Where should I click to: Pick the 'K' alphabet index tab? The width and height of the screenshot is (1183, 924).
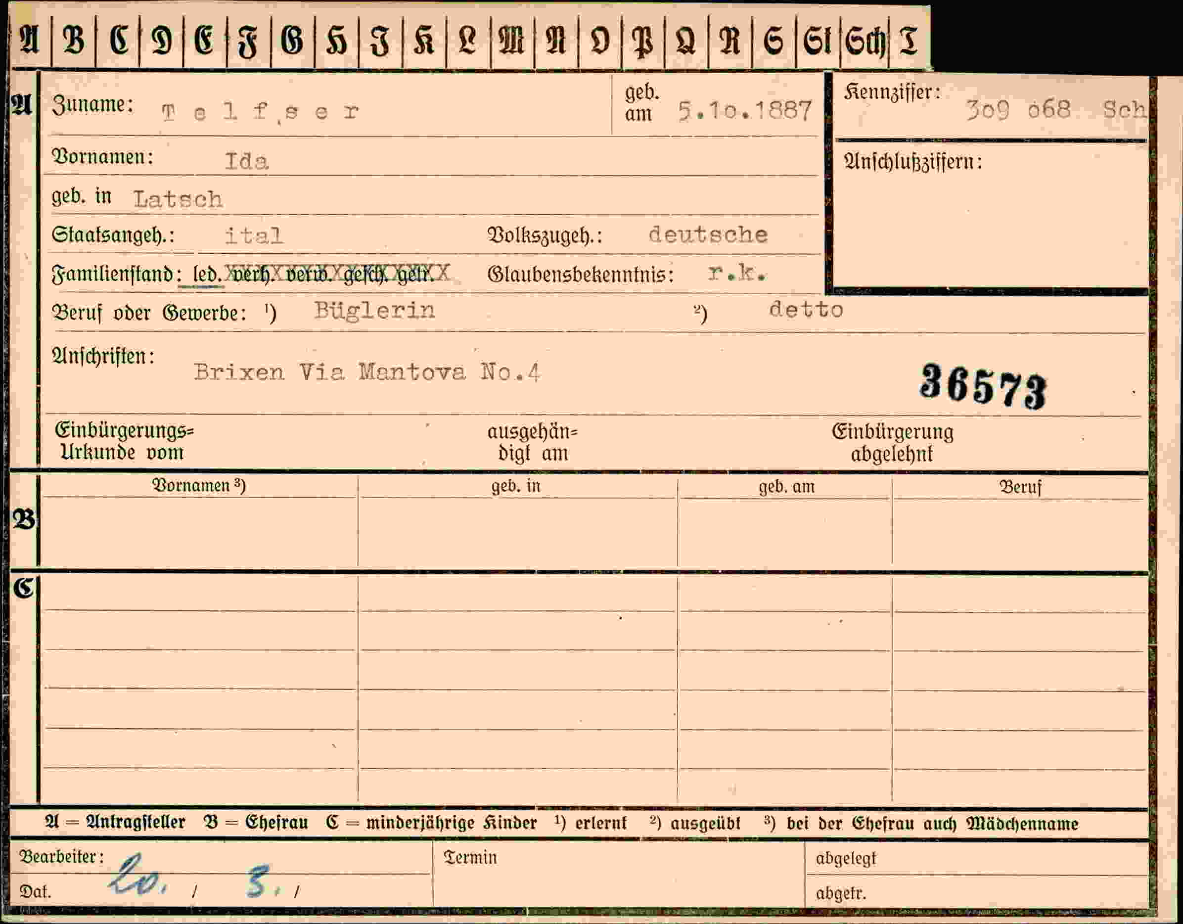coord(424,41)
